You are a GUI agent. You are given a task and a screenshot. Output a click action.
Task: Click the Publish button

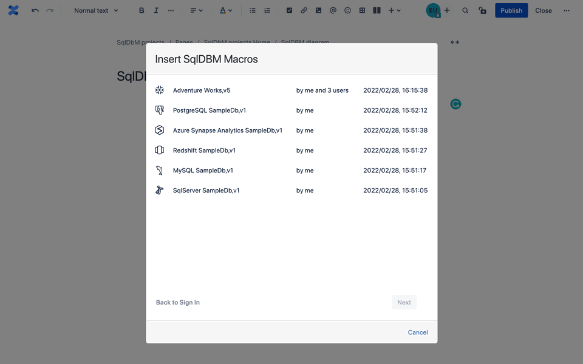[511, 10]
